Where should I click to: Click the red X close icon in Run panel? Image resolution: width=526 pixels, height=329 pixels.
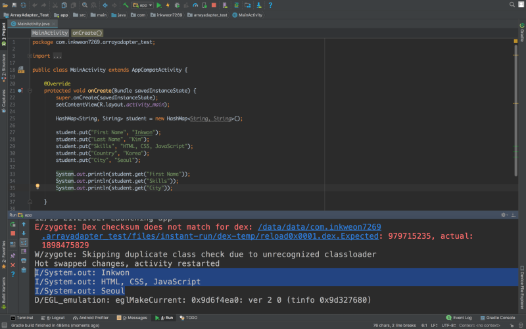coord(12,265)
